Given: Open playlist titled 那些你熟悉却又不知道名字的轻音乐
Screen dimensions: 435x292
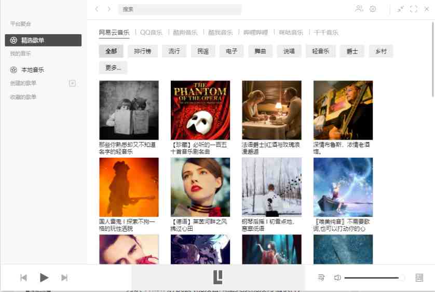Looking at the screenshot, I should click(x=127, y=148).
